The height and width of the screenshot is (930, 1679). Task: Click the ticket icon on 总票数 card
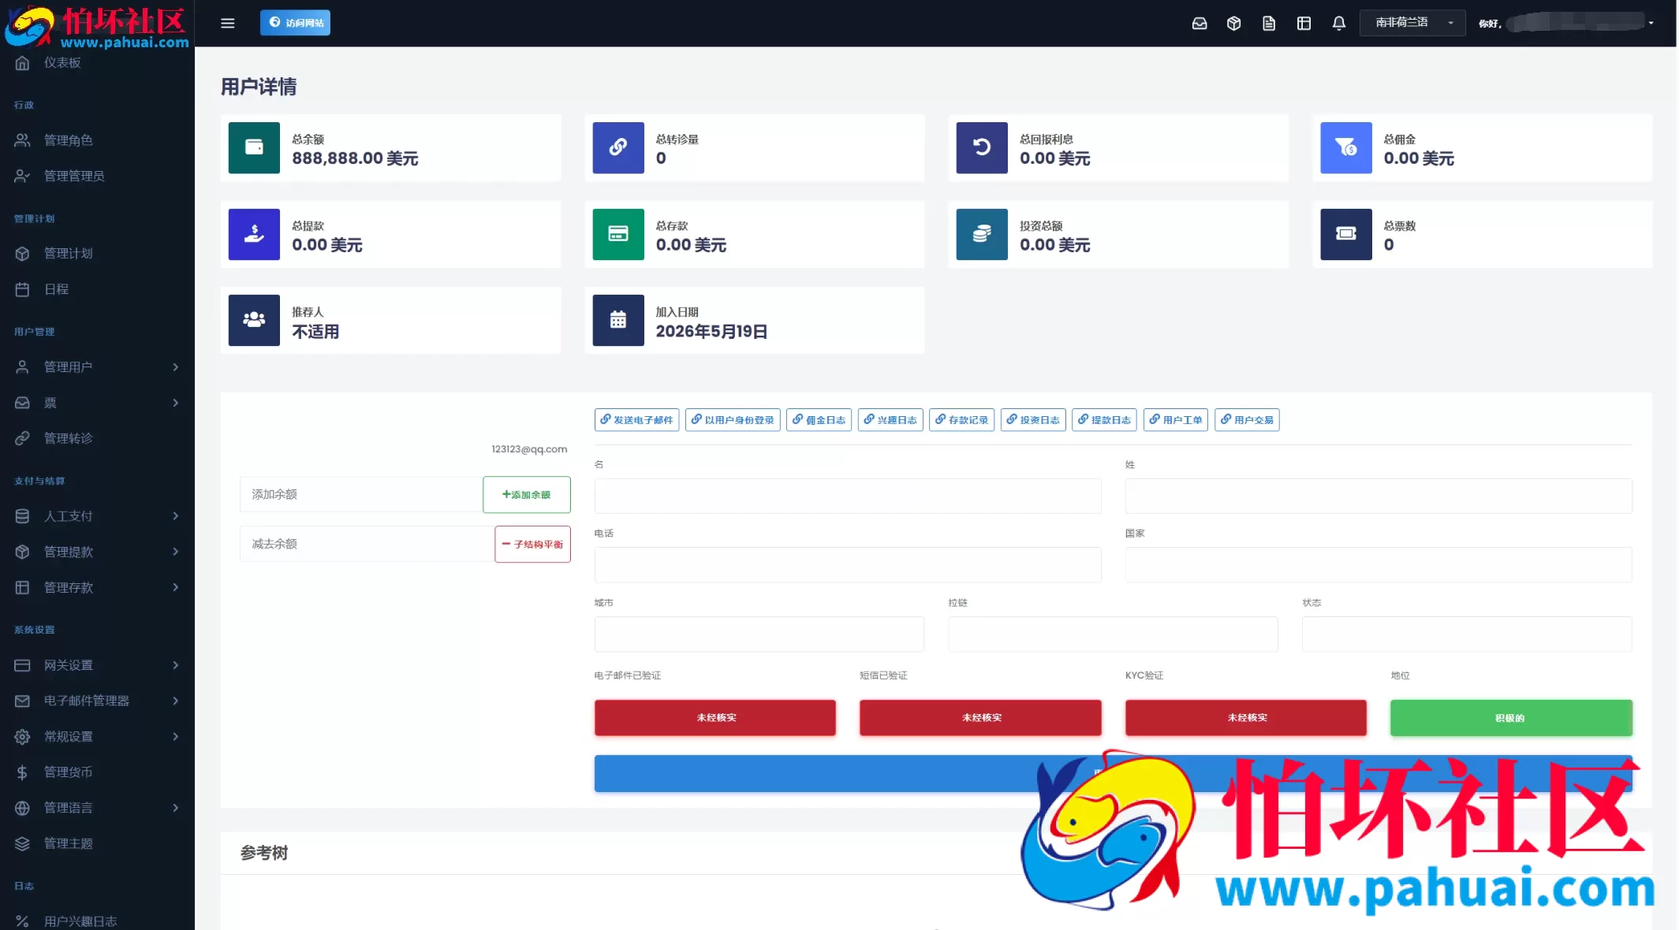coord(1346,234)
